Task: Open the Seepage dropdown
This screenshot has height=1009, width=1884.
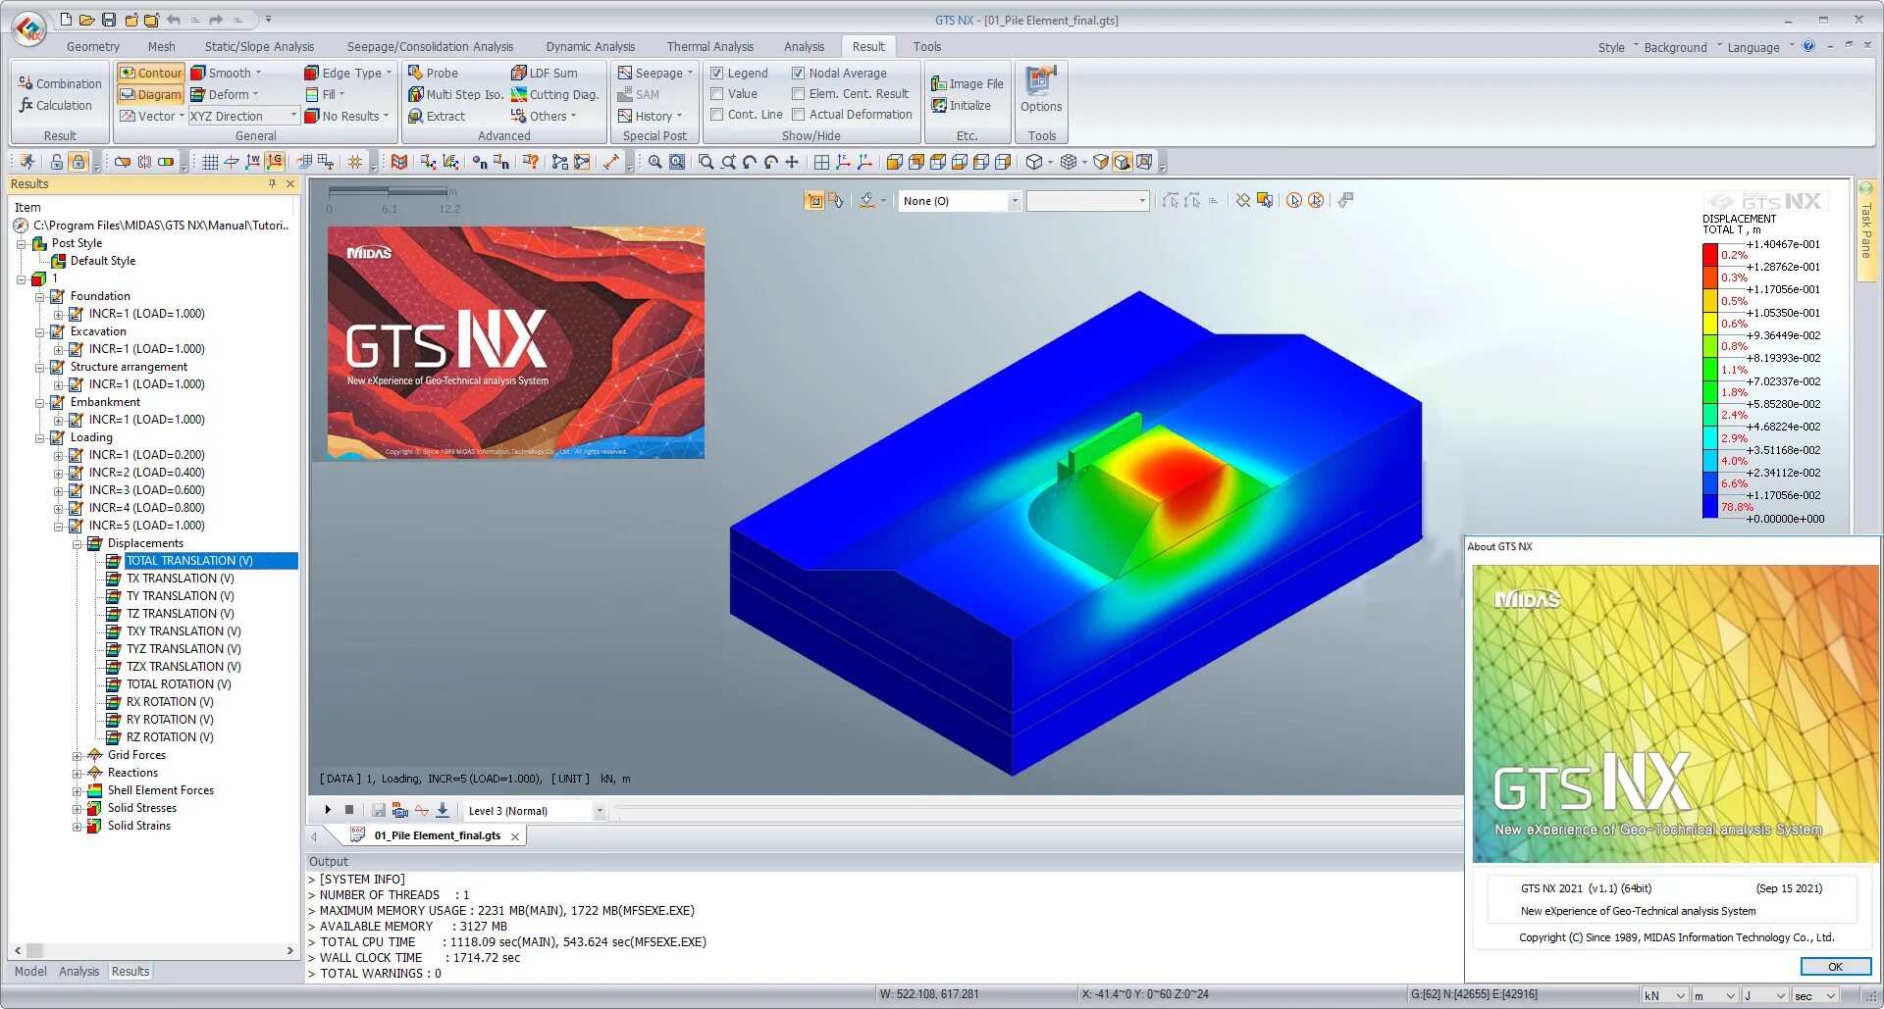Action: tap(655, 73)
